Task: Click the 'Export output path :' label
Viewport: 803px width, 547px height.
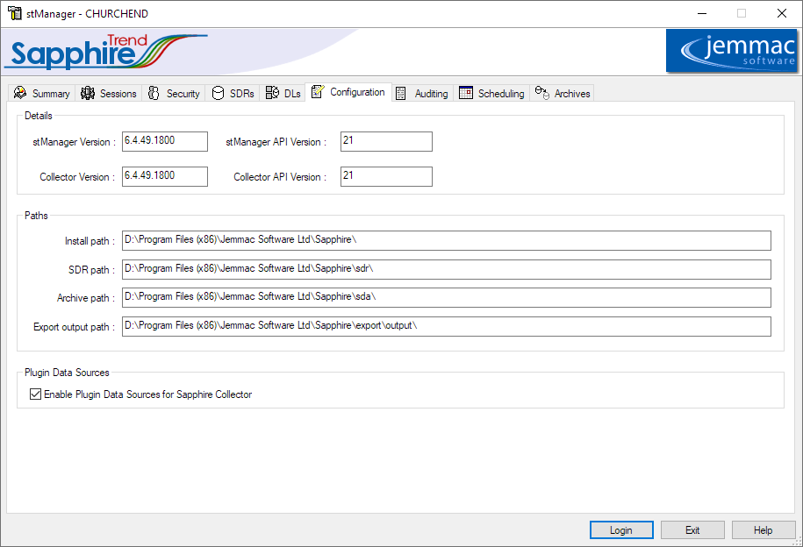Action: pyautogui.click(x=75, y=327)
